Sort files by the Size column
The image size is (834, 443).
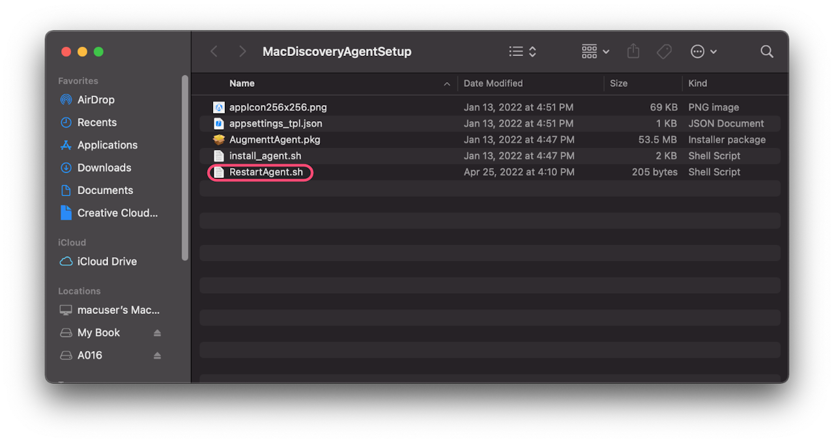(618, 83)
